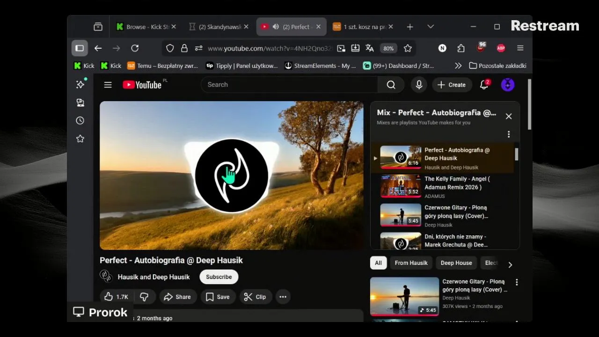599x337 pixels.
Task: Toggle the Firefox sidebar button
Action: 80,48
